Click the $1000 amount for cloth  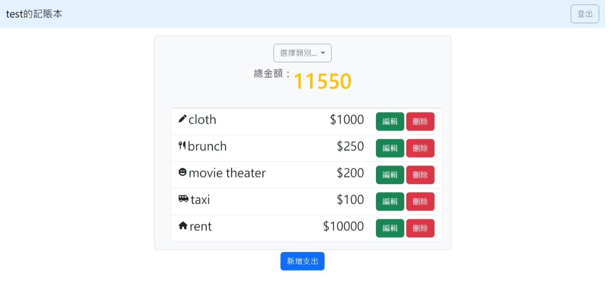(x=347, y=120)
